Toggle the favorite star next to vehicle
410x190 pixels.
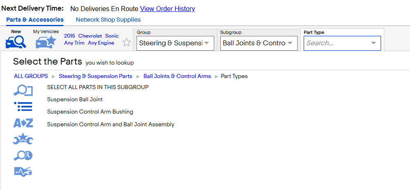[x=127, y=42]
